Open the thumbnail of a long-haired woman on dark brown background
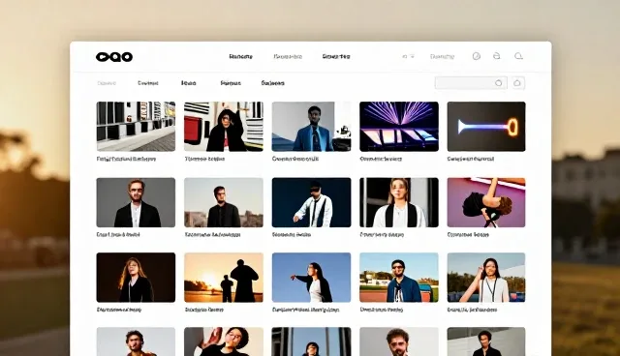 pyautogui.click(x=136, y=278)
